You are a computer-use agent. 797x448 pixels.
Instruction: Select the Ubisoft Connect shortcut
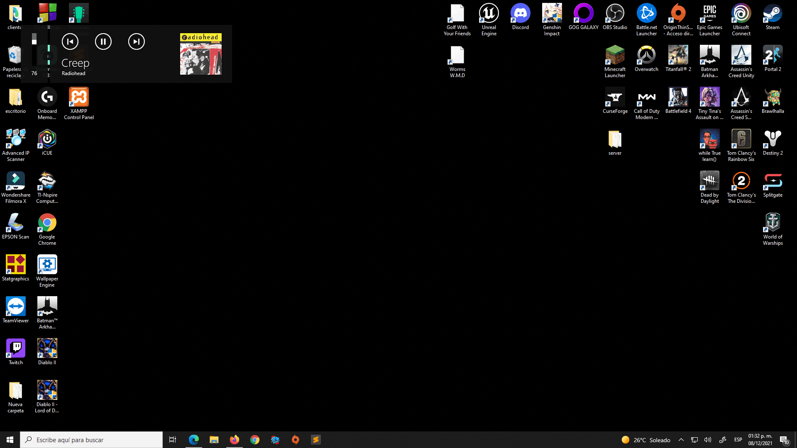(741, 19)
